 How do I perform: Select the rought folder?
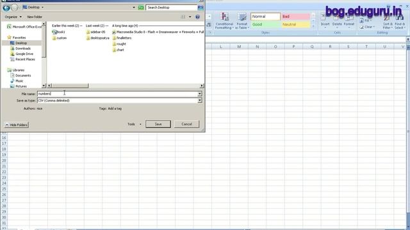coord(119,44)
